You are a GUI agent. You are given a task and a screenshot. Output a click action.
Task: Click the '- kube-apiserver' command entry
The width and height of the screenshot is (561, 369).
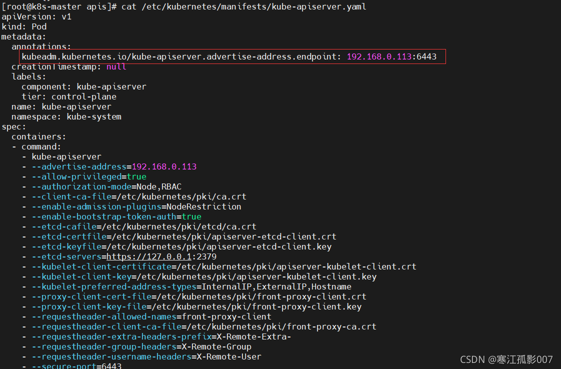point(61,157)
